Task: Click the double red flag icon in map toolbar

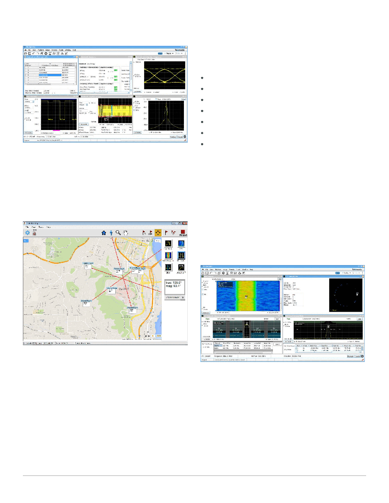Action: [x=174, y=232]
